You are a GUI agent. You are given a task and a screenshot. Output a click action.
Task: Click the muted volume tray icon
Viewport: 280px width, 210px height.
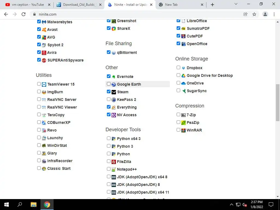[244, 205]
